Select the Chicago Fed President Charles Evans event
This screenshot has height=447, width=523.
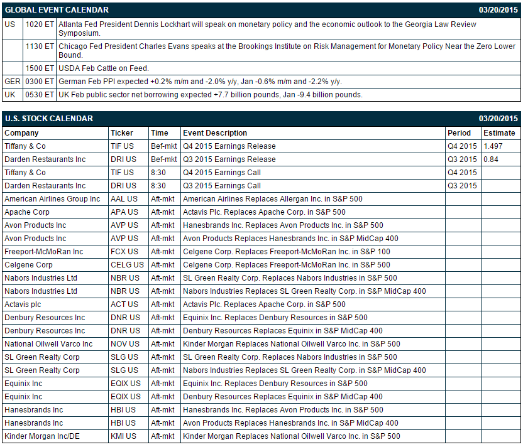(287, 51)
